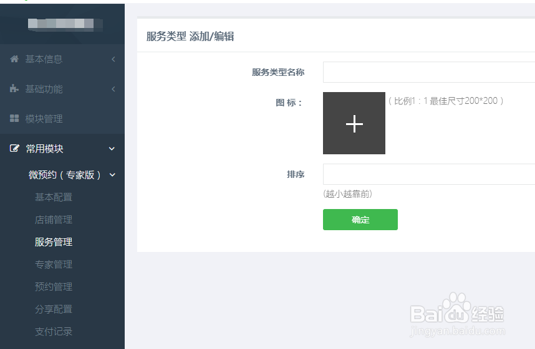Click the grid icon beside 模块管理
Viewport: 535px width, 349px height.
[x=14, y=118]
